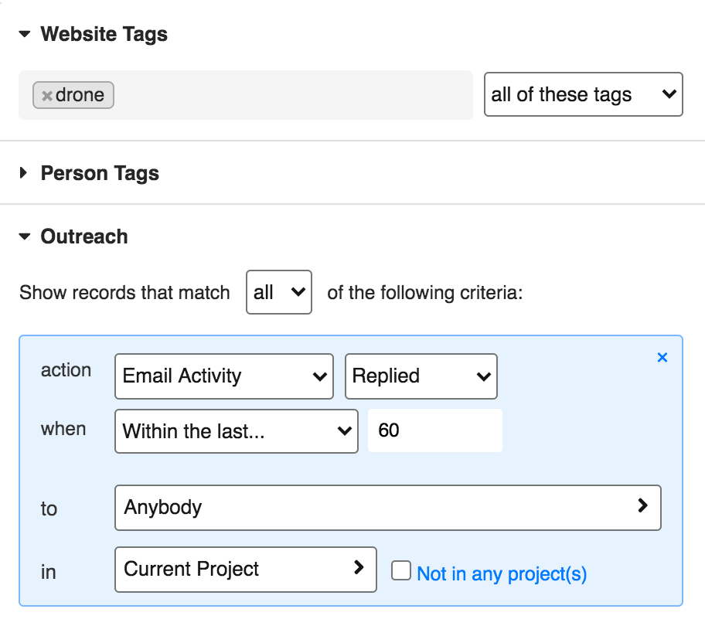Focus the number field containing 60
The width and height of the screenshot is (705, 626).
[434, 430]
